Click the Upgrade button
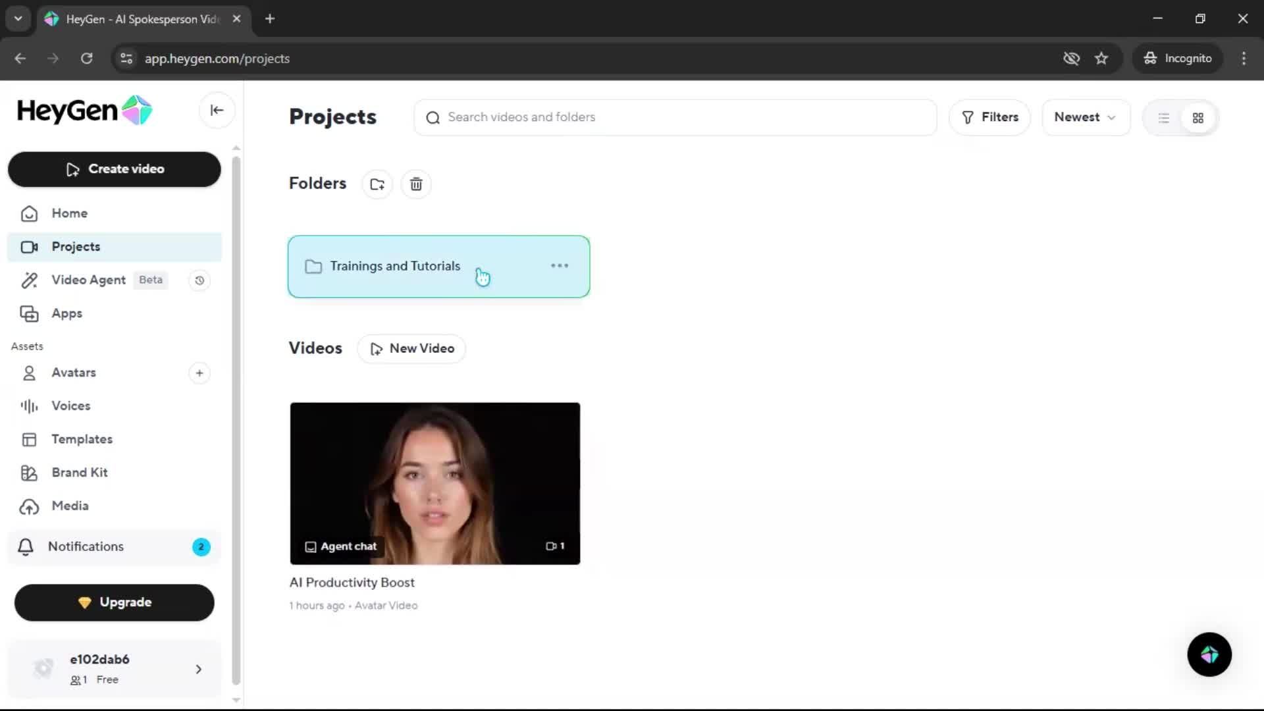The image size is (1264, 711). 115,602
